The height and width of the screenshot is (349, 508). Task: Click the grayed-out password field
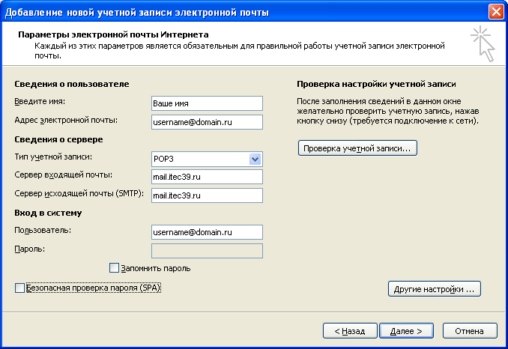tap(206, 251)
